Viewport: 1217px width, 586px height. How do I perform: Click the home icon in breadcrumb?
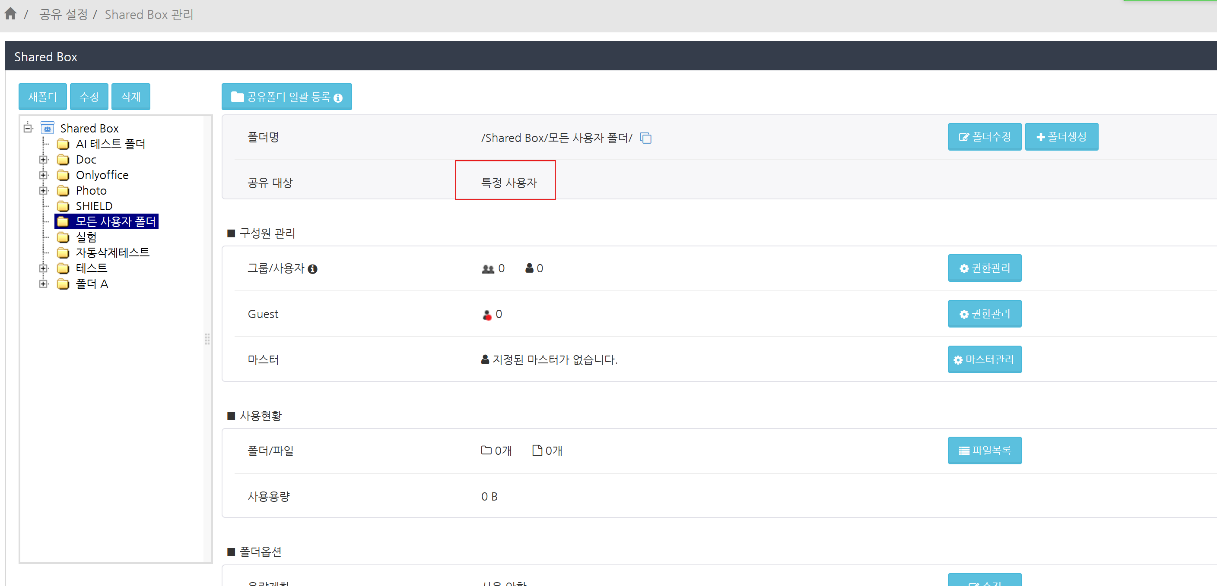[x=10, y=14]
